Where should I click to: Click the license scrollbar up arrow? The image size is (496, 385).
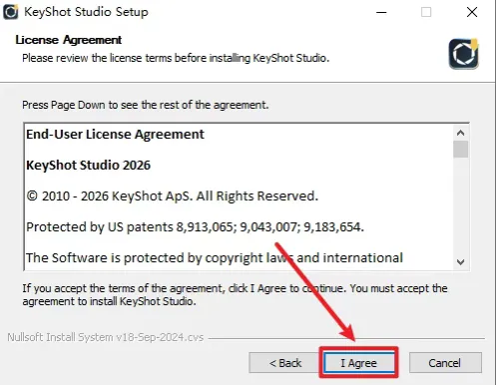click(461, 133)
